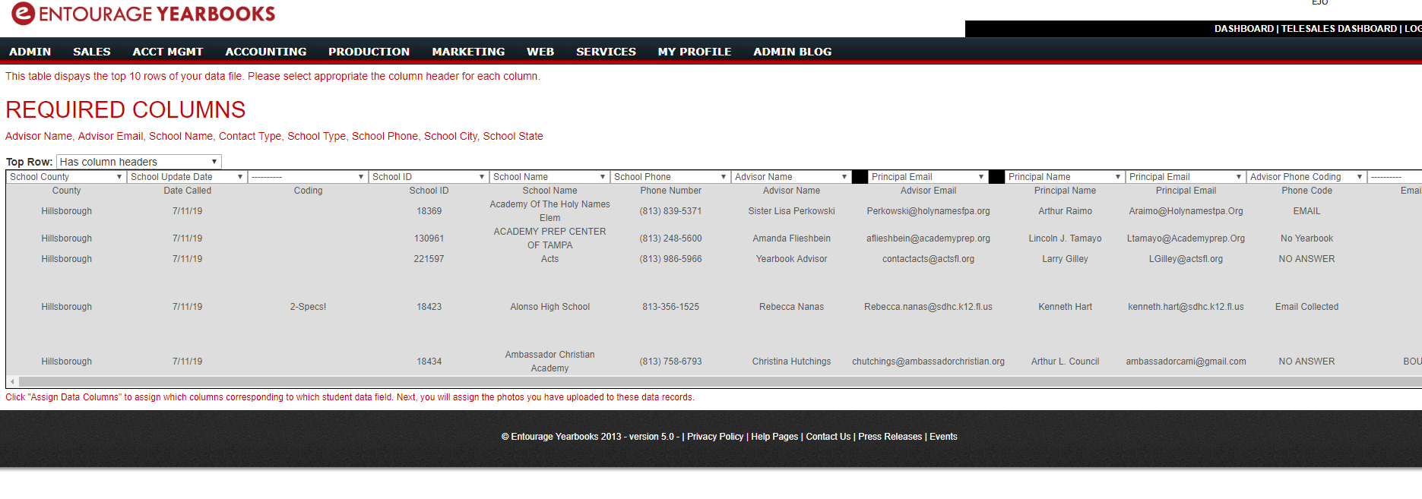1422x499 pixels.
Task: Click School ID '18369' cell
Action: click(429, 211)
